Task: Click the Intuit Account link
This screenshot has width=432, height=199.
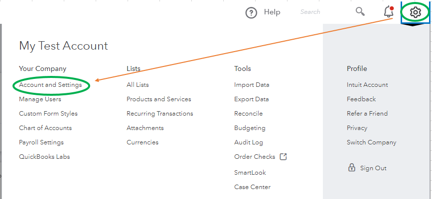Action: (367, 85)
